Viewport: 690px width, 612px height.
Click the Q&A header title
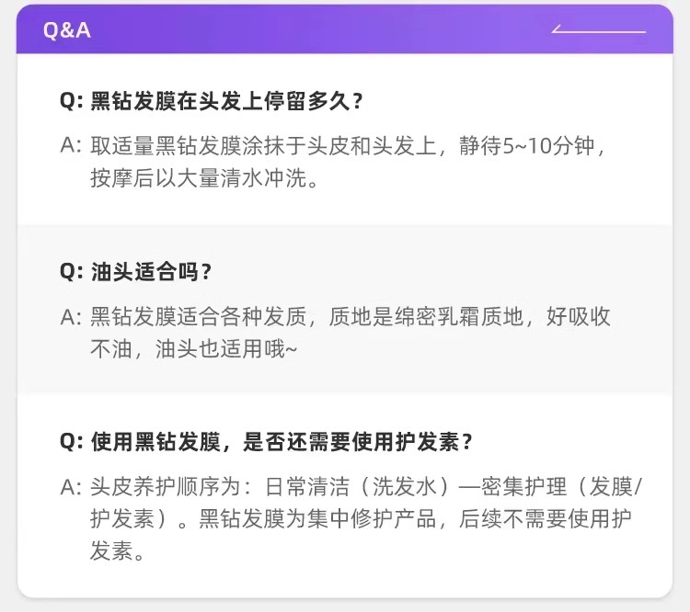(67, 30)
